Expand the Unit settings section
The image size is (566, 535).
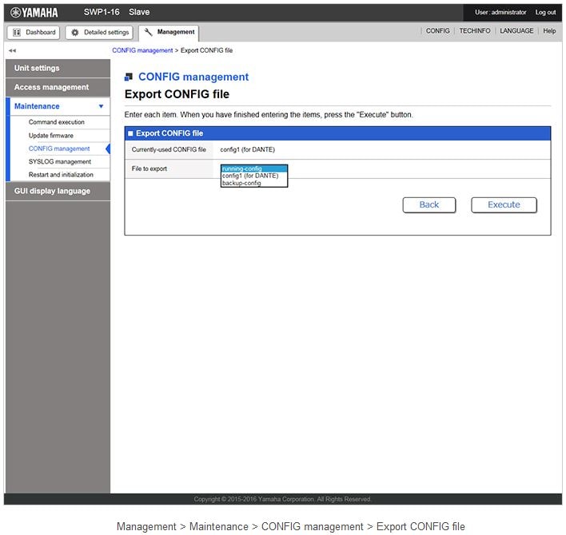(x=57, y=68)
